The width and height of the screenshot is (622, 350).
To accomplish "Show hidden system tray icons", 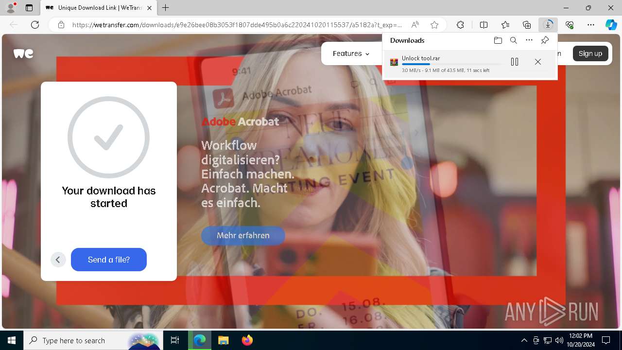I will 524,340.
